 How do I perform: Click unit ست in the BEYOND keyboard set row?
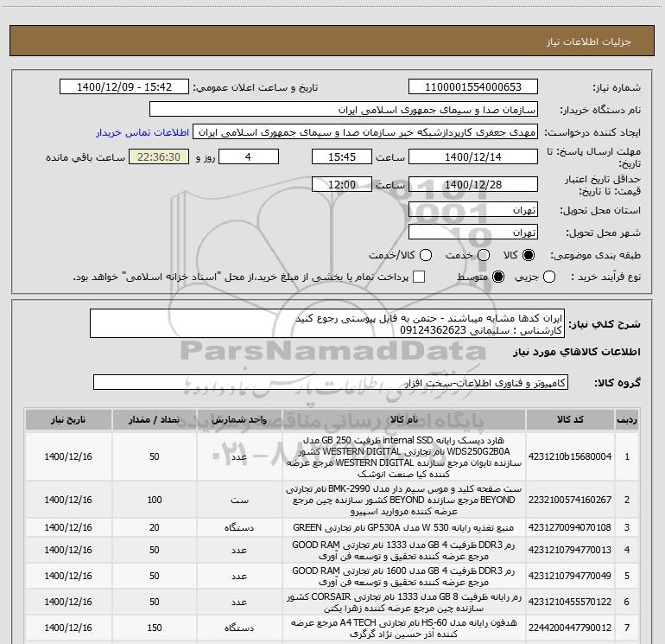(x=239, y=501)
